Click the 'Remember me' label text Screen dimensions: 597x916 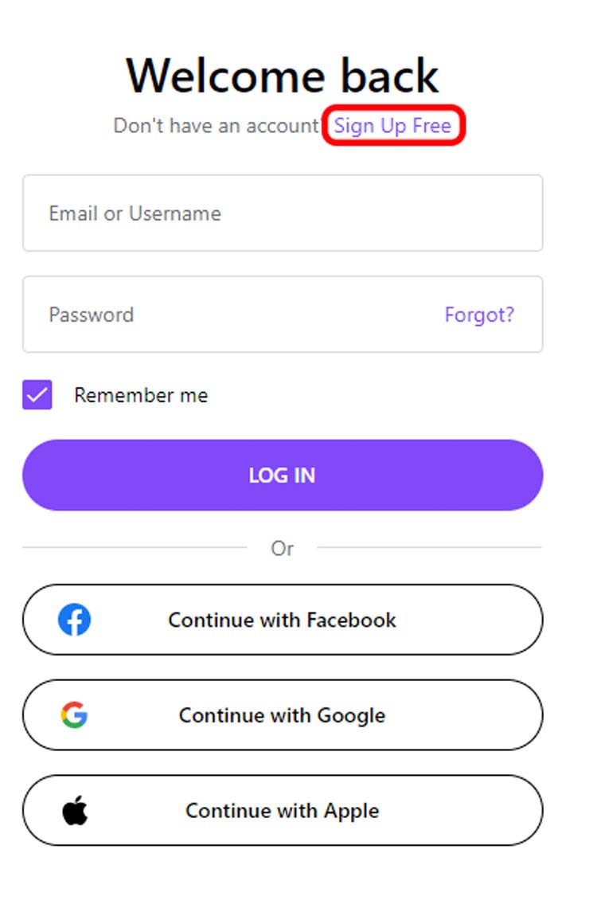coord(141,395)
